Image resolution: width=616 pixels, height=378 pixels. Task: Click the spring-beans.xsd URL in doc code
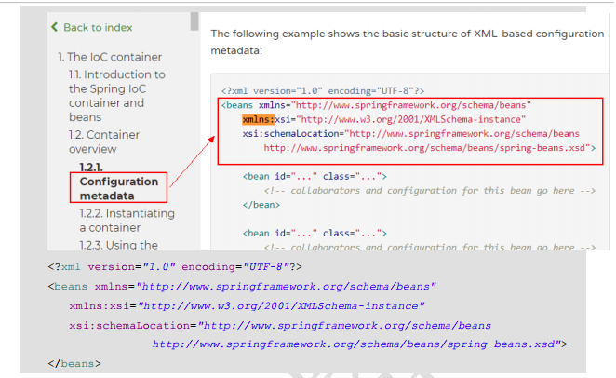pos(427,148)
